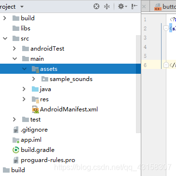176x176 pixels.
Task: Click the res resource folder icon
Action: [x=35, y=99]
